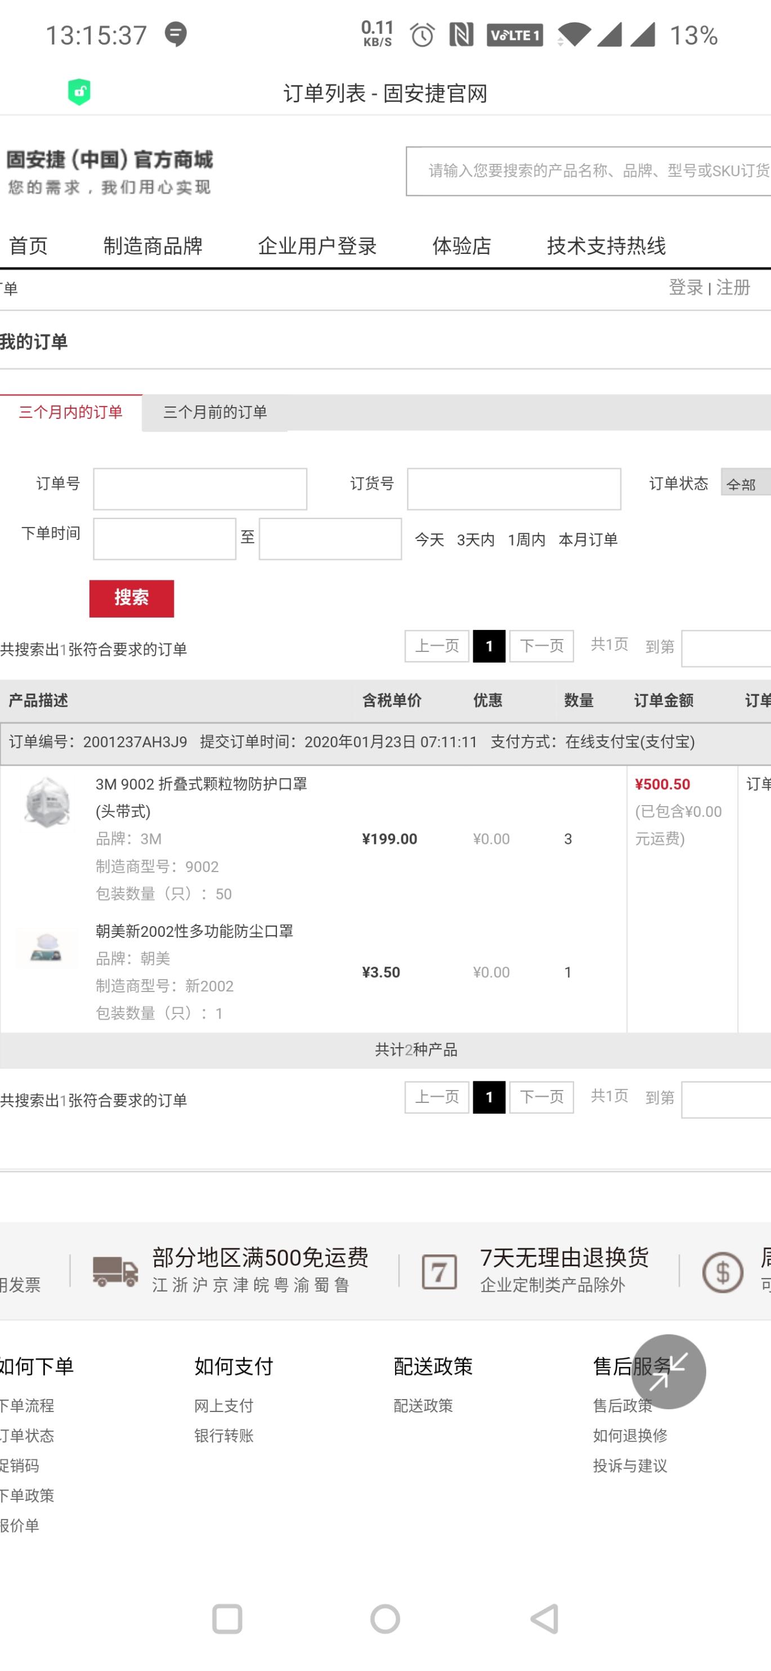
Task: Open the 订单状态 footer link
Action: click(26, 1435)
